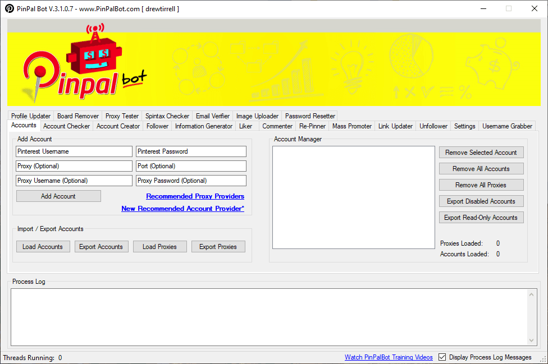Viewport: 548px width, 364px height.
Task: Open the Settings tab
Action: pos(464,126)
